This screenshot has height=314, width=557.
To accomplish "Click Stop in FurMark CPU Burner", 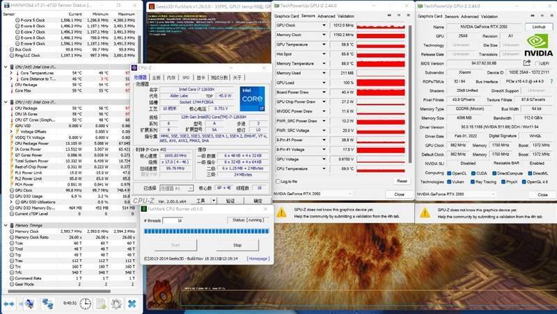I will coord(237,245).
